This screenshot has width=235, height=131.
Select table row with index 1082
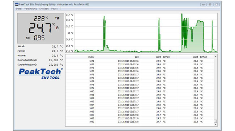(140, 98)
